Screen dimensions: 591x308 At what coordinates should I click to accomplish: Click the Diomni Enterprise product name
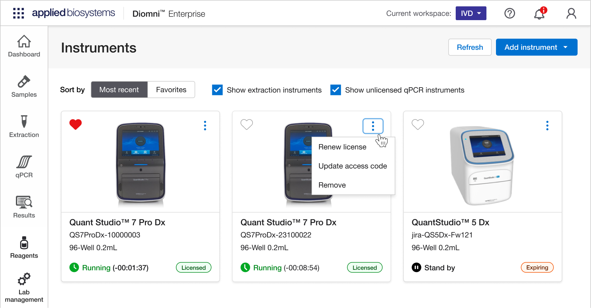point(169,14)
